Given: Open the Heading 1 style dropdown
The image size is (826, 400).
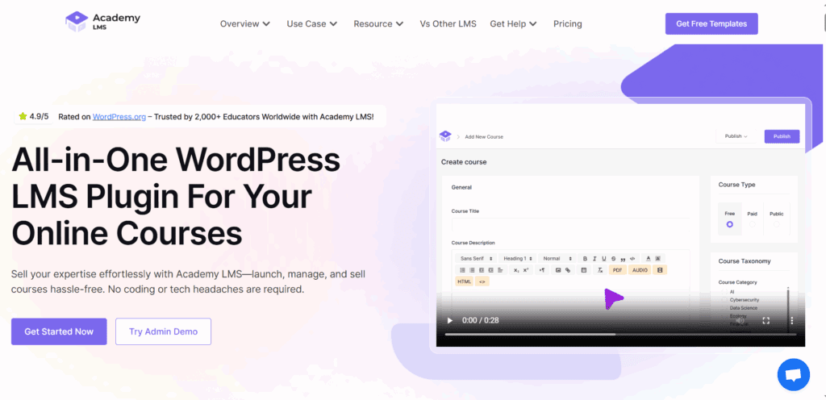Looking at the screenshot, I should [518, 258].
